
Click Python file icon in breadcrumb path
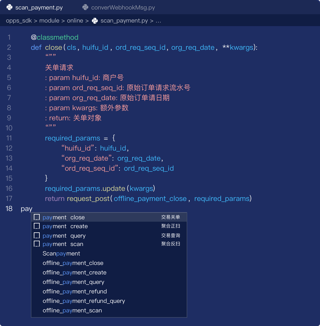pos(95,21)
